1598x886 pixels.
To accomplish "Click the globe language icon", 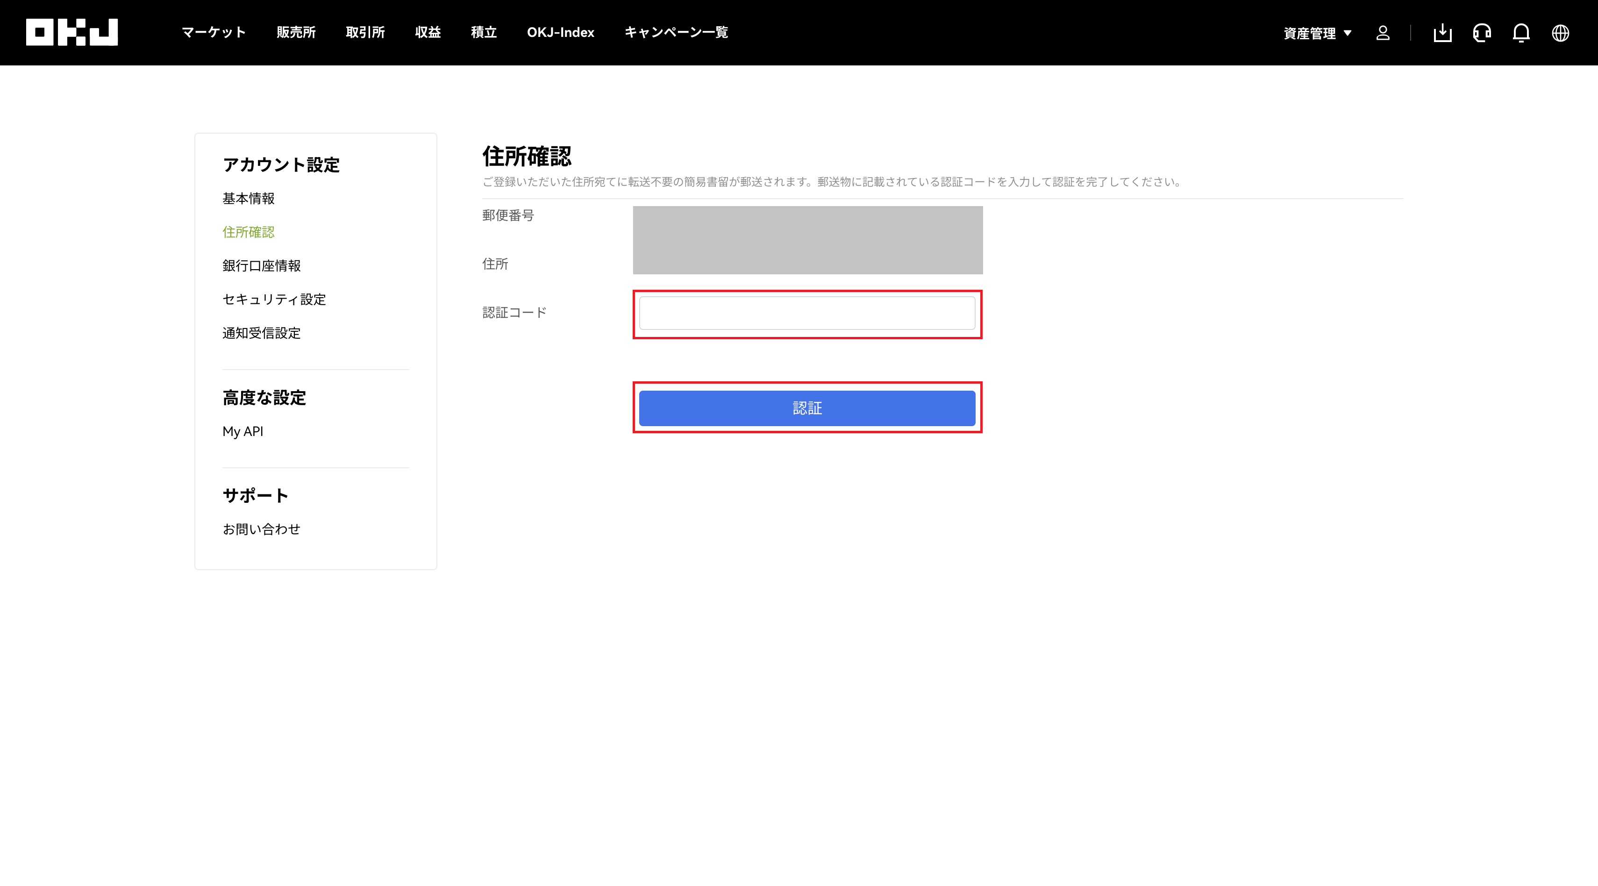I will (x=1561, y=33).
